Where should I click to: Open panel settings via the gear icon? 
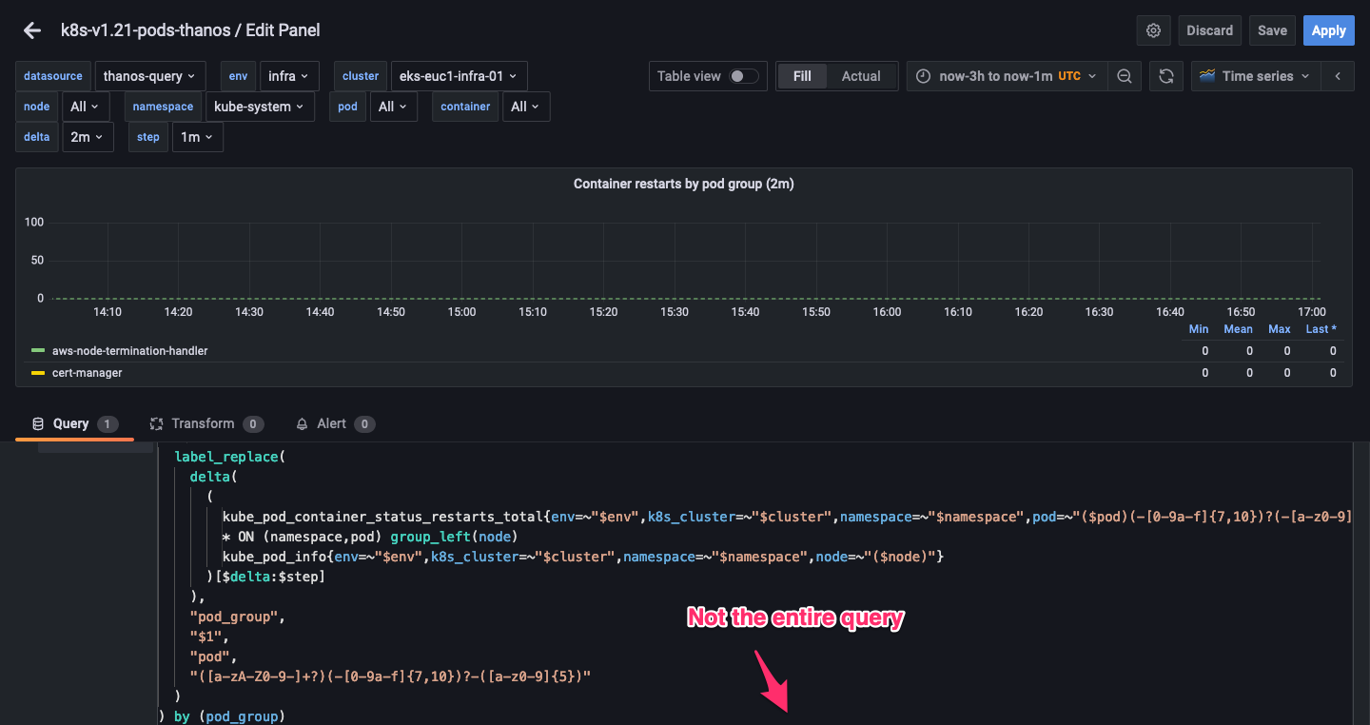tap(1153, 29)
